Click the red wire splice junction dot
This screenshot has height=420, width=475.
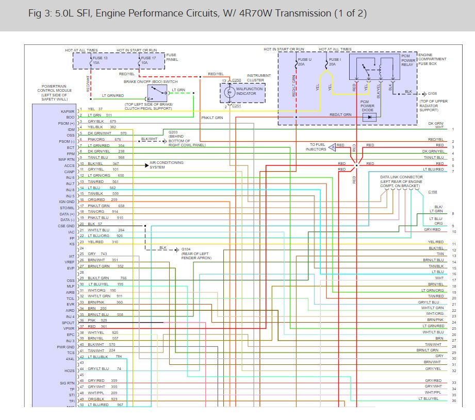[x=356, y=165]
